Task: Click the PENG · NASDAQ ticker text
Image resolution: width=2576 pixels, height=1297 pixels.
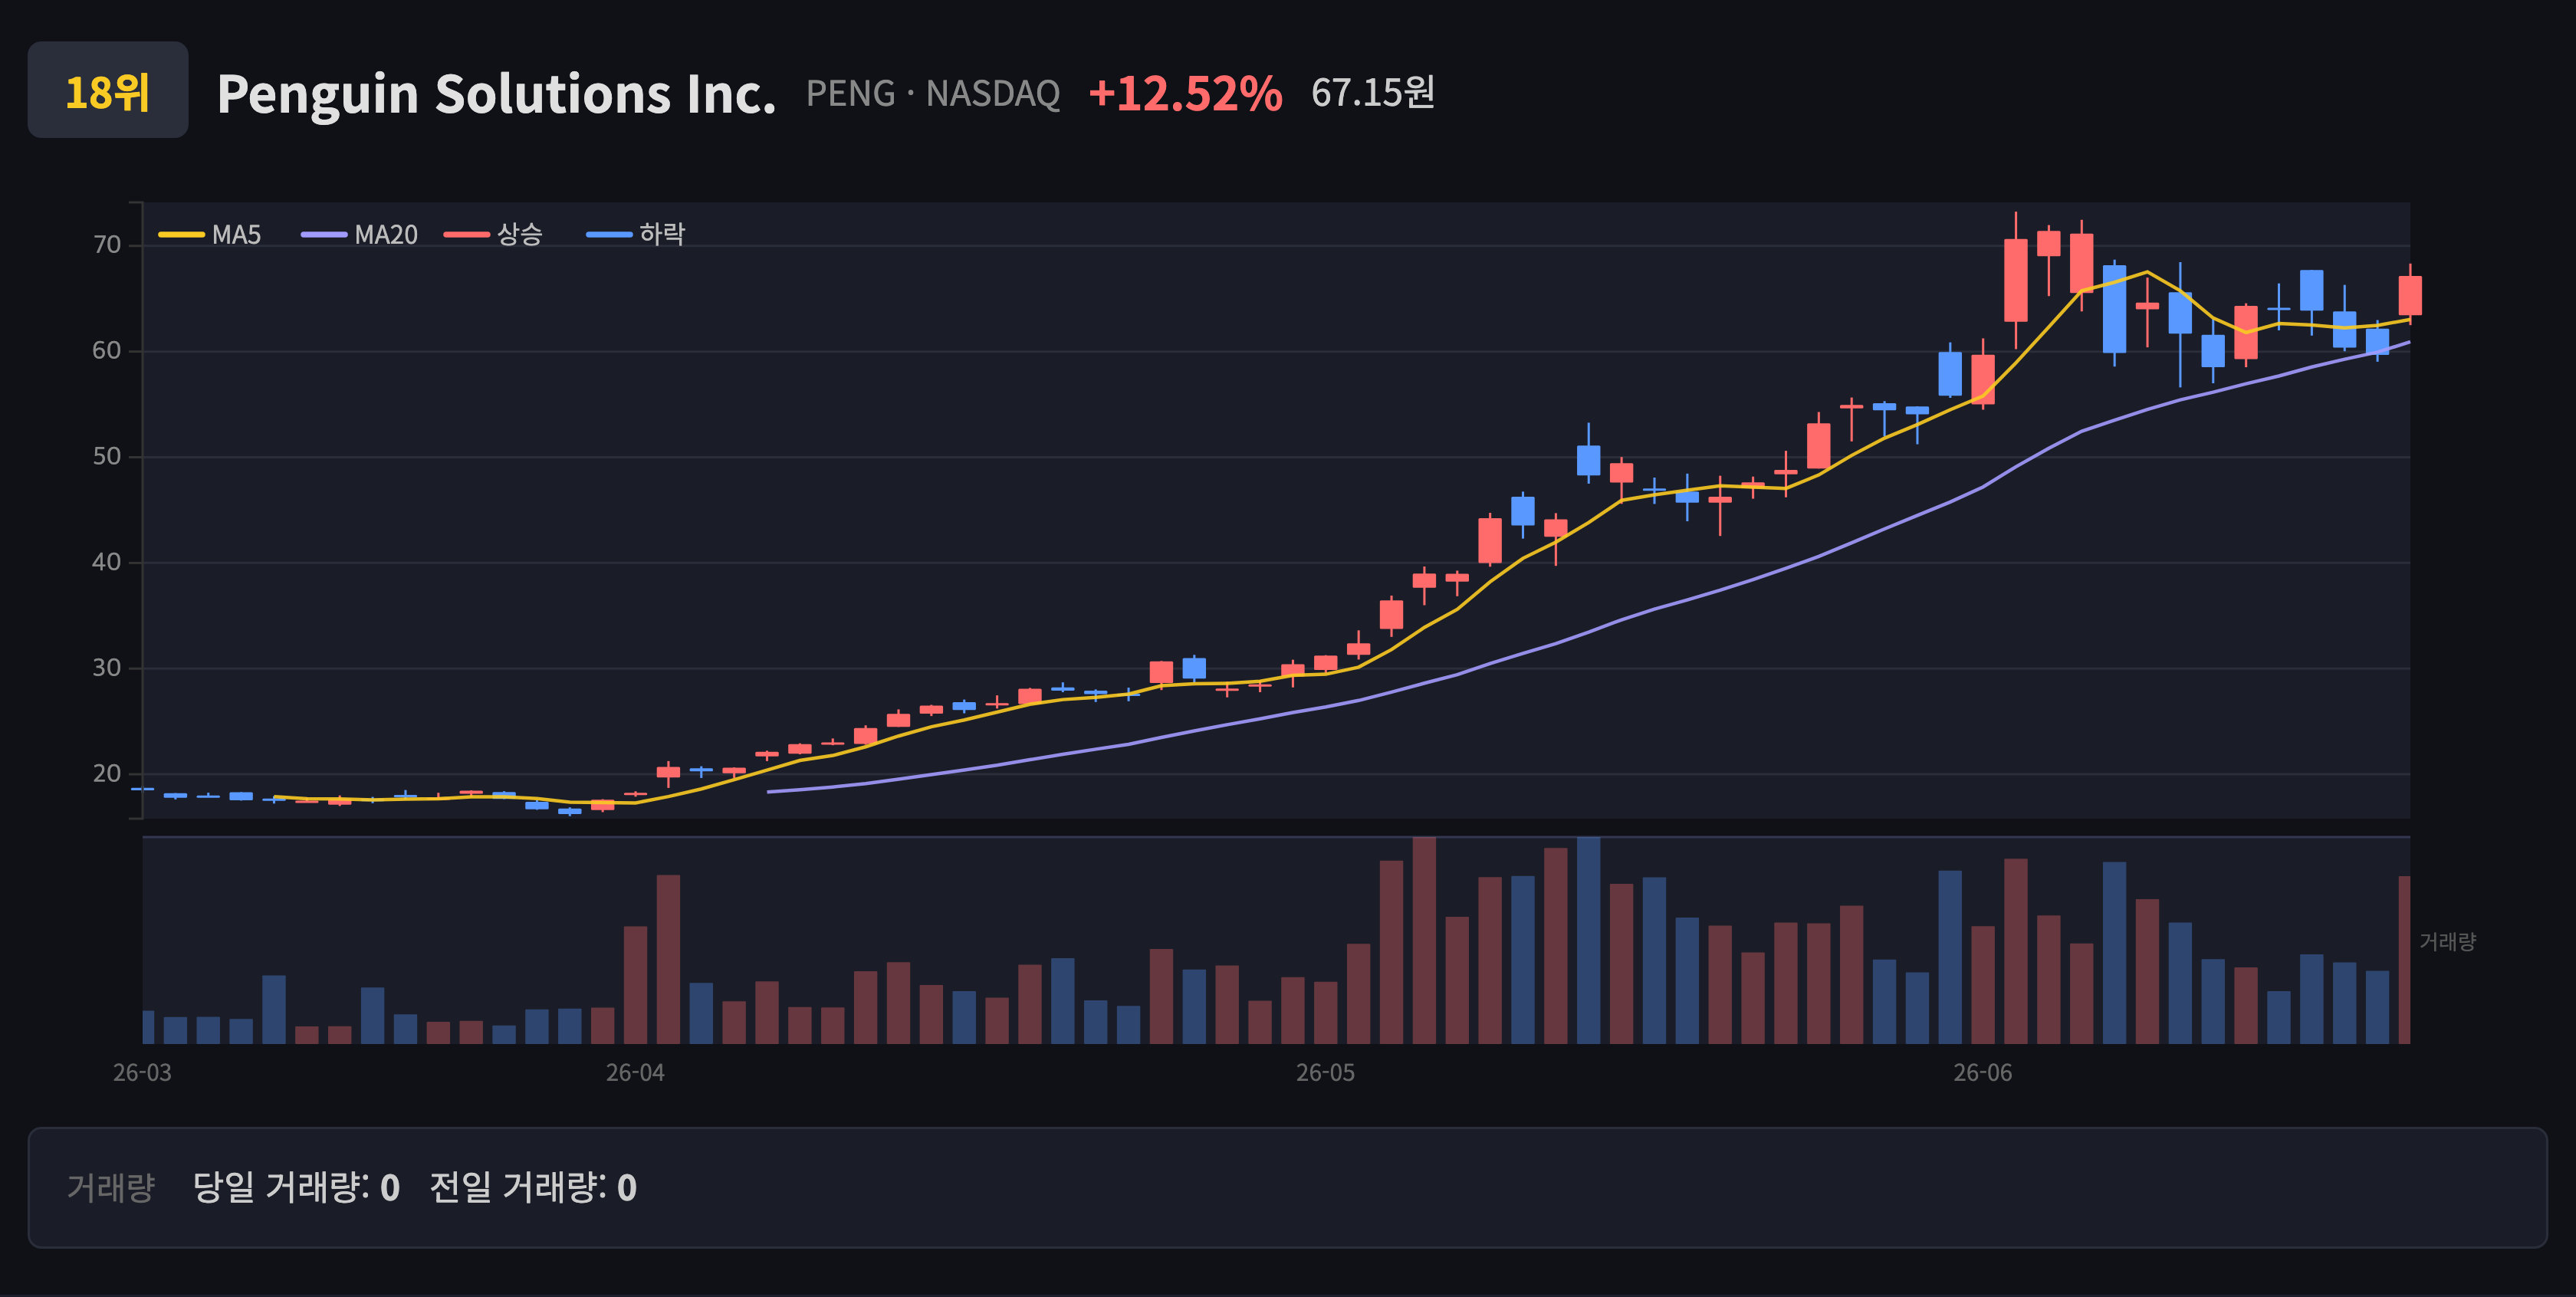Action: pos(932,93)
